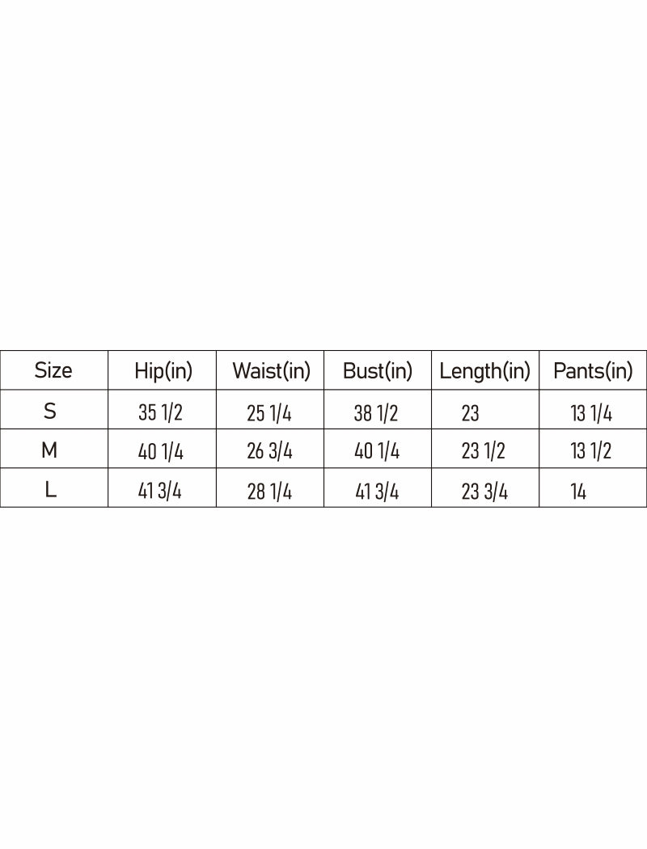The image size is (647, 849).
Task: Select the L size row label
Action: tap(51, 490)
